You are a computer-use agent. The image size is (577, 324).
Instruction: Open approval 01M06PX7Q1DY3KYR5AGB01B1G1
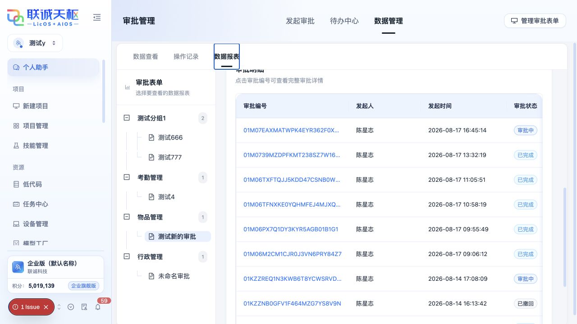coord(291,229)
